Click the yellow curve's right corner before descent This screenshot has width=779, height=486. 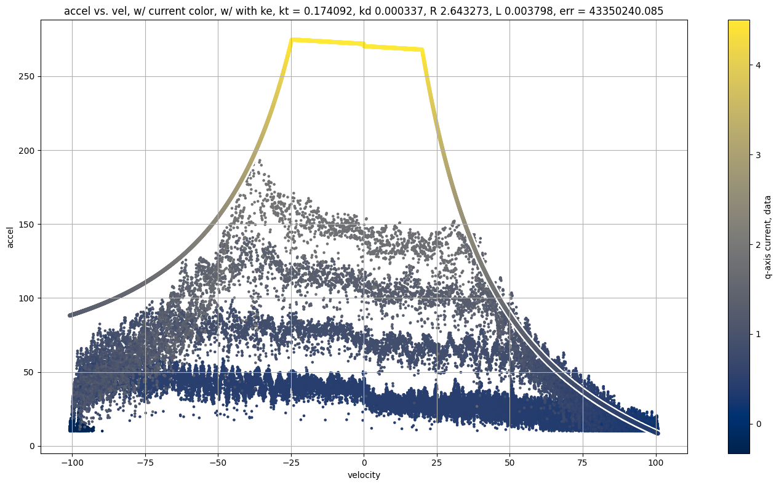click(422, 50)
